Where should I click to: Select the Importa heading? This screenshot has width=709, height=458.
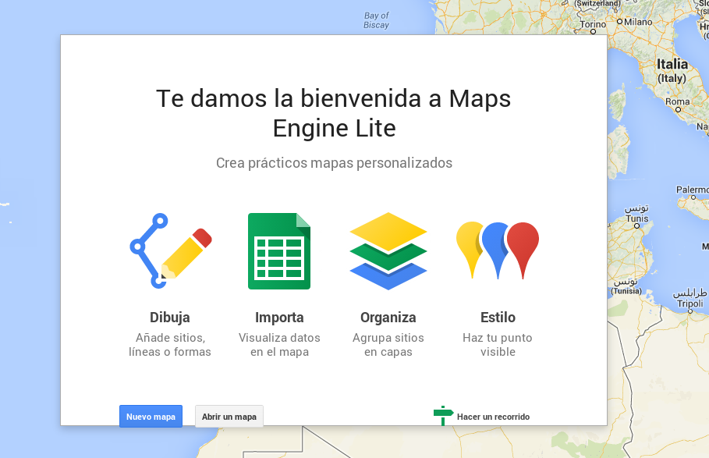279,318
